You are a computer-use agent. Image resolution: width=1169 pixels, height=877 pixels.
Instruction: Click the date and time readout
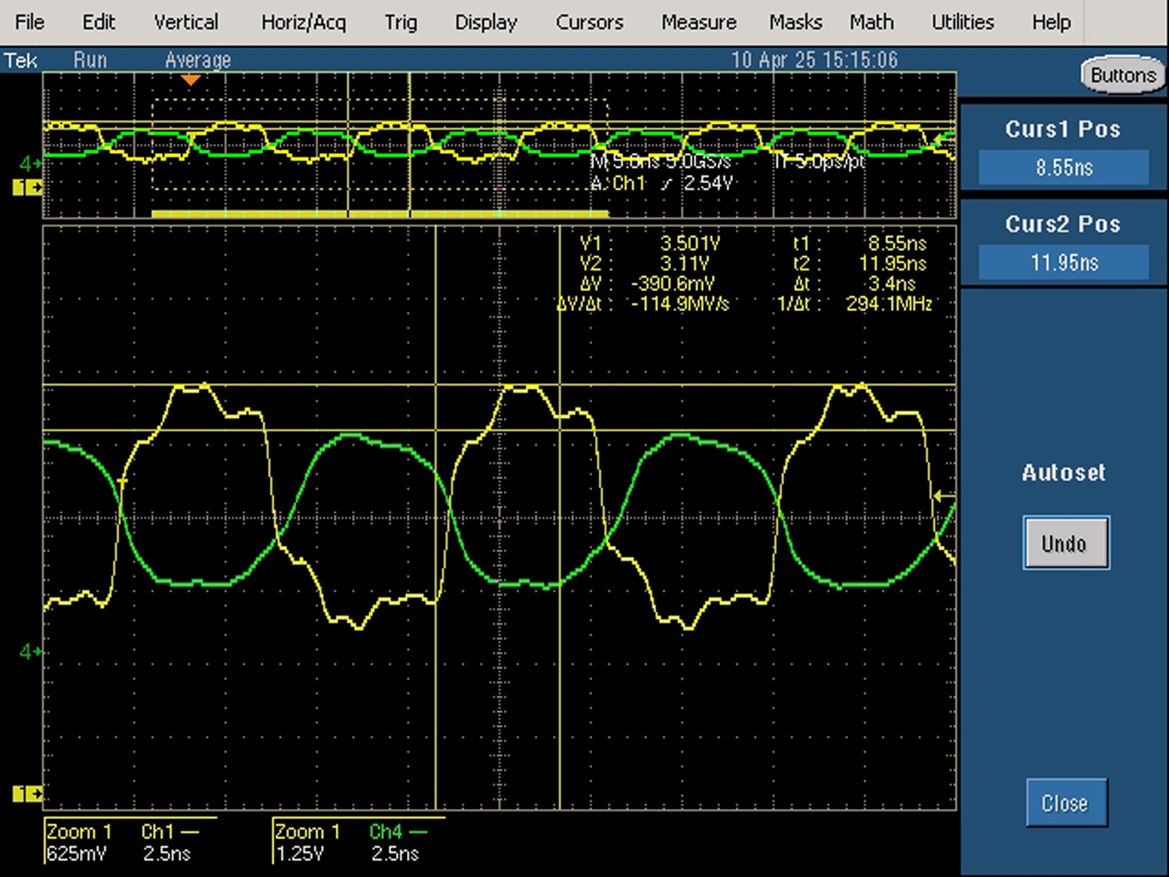[x=814, y=60]
